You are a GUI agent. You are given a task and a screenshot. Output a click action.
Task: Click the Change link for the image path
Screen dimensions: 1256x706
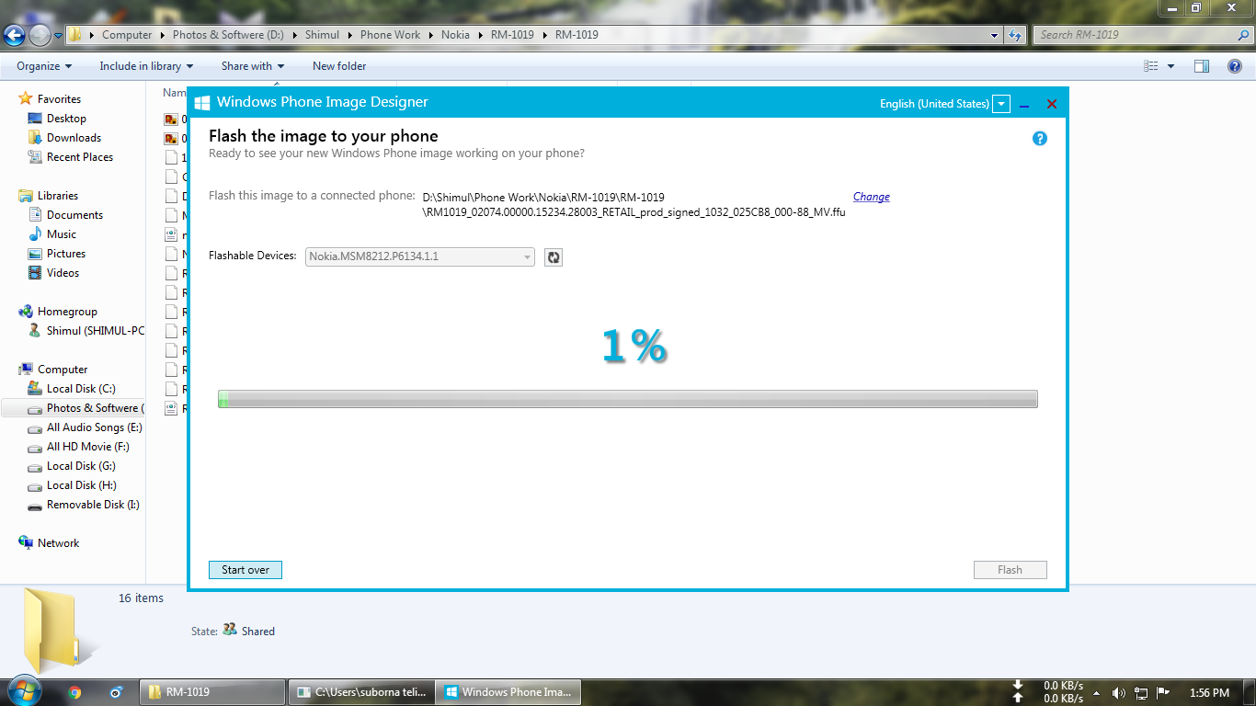pyautogui.click(x=872, y=197)
